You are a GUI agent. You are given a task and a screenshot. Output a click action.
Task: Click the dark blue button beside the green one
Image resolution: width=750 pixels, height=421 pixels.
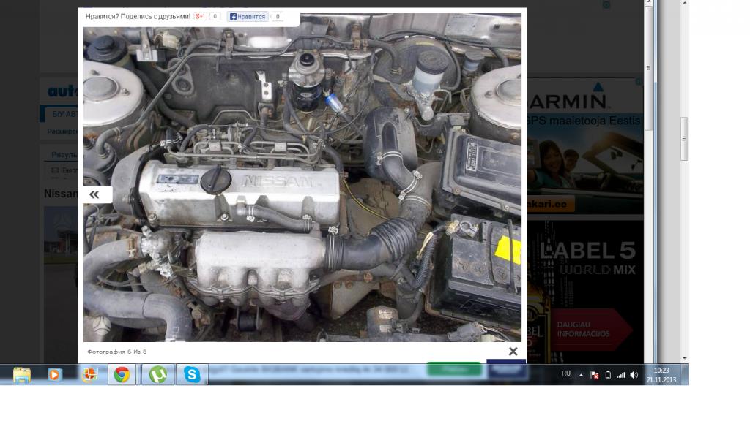click(x=507, y=368)
